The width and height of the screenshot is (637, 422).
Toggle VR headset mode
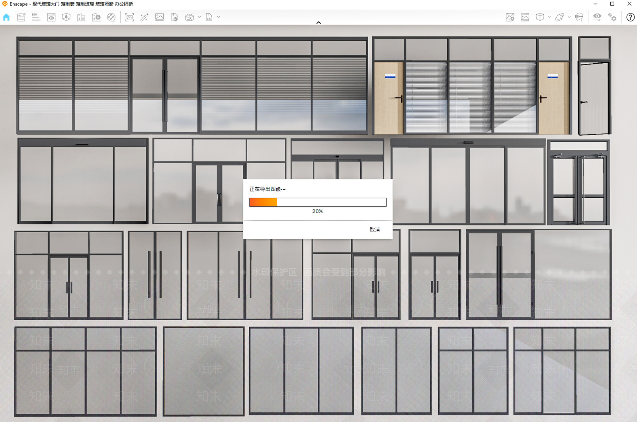tap(579, 17)
